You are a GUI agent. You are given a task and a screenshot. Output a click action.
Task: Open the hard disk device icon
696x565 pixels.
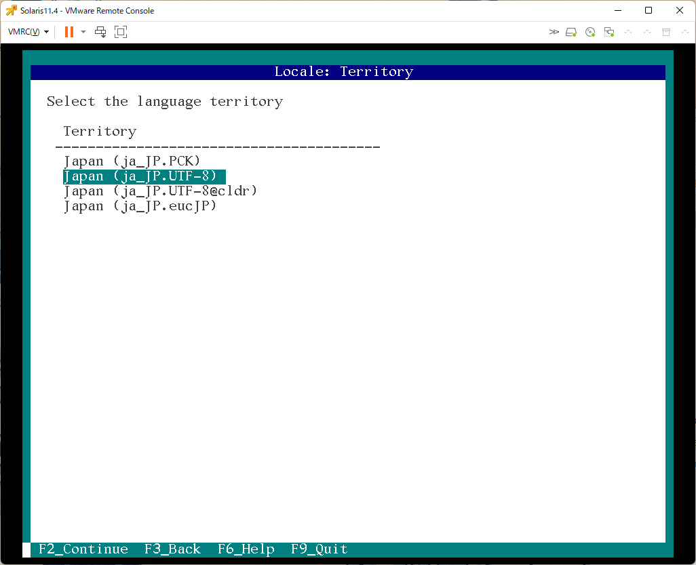571,32
